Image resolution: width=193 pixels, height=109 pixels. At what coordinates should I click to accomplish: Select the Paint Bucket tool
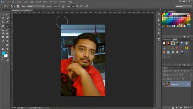coord(7,33)
